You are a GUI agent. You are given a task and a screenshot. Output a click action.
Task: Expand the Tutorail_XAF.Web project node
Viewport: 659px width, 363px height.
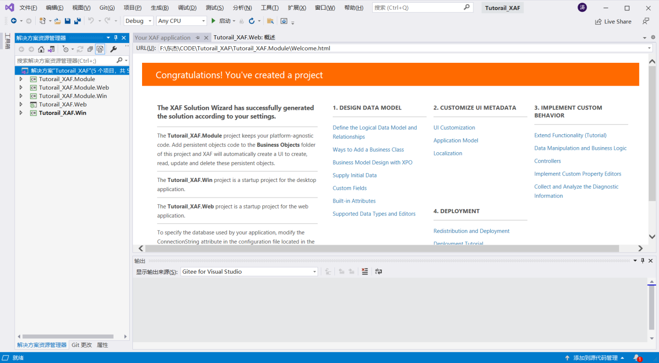tap(21, 104)
